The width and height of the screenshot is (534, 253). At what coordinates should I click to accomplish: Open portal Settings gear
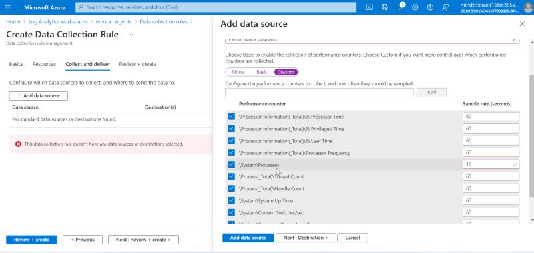pyautogui.click(x=415, y=7)
